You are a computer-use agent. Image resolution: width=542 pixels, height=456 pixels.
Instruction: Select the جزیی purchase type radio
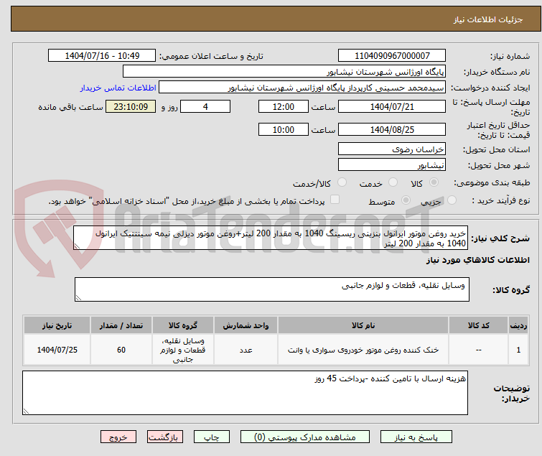[x=452, y=200]
